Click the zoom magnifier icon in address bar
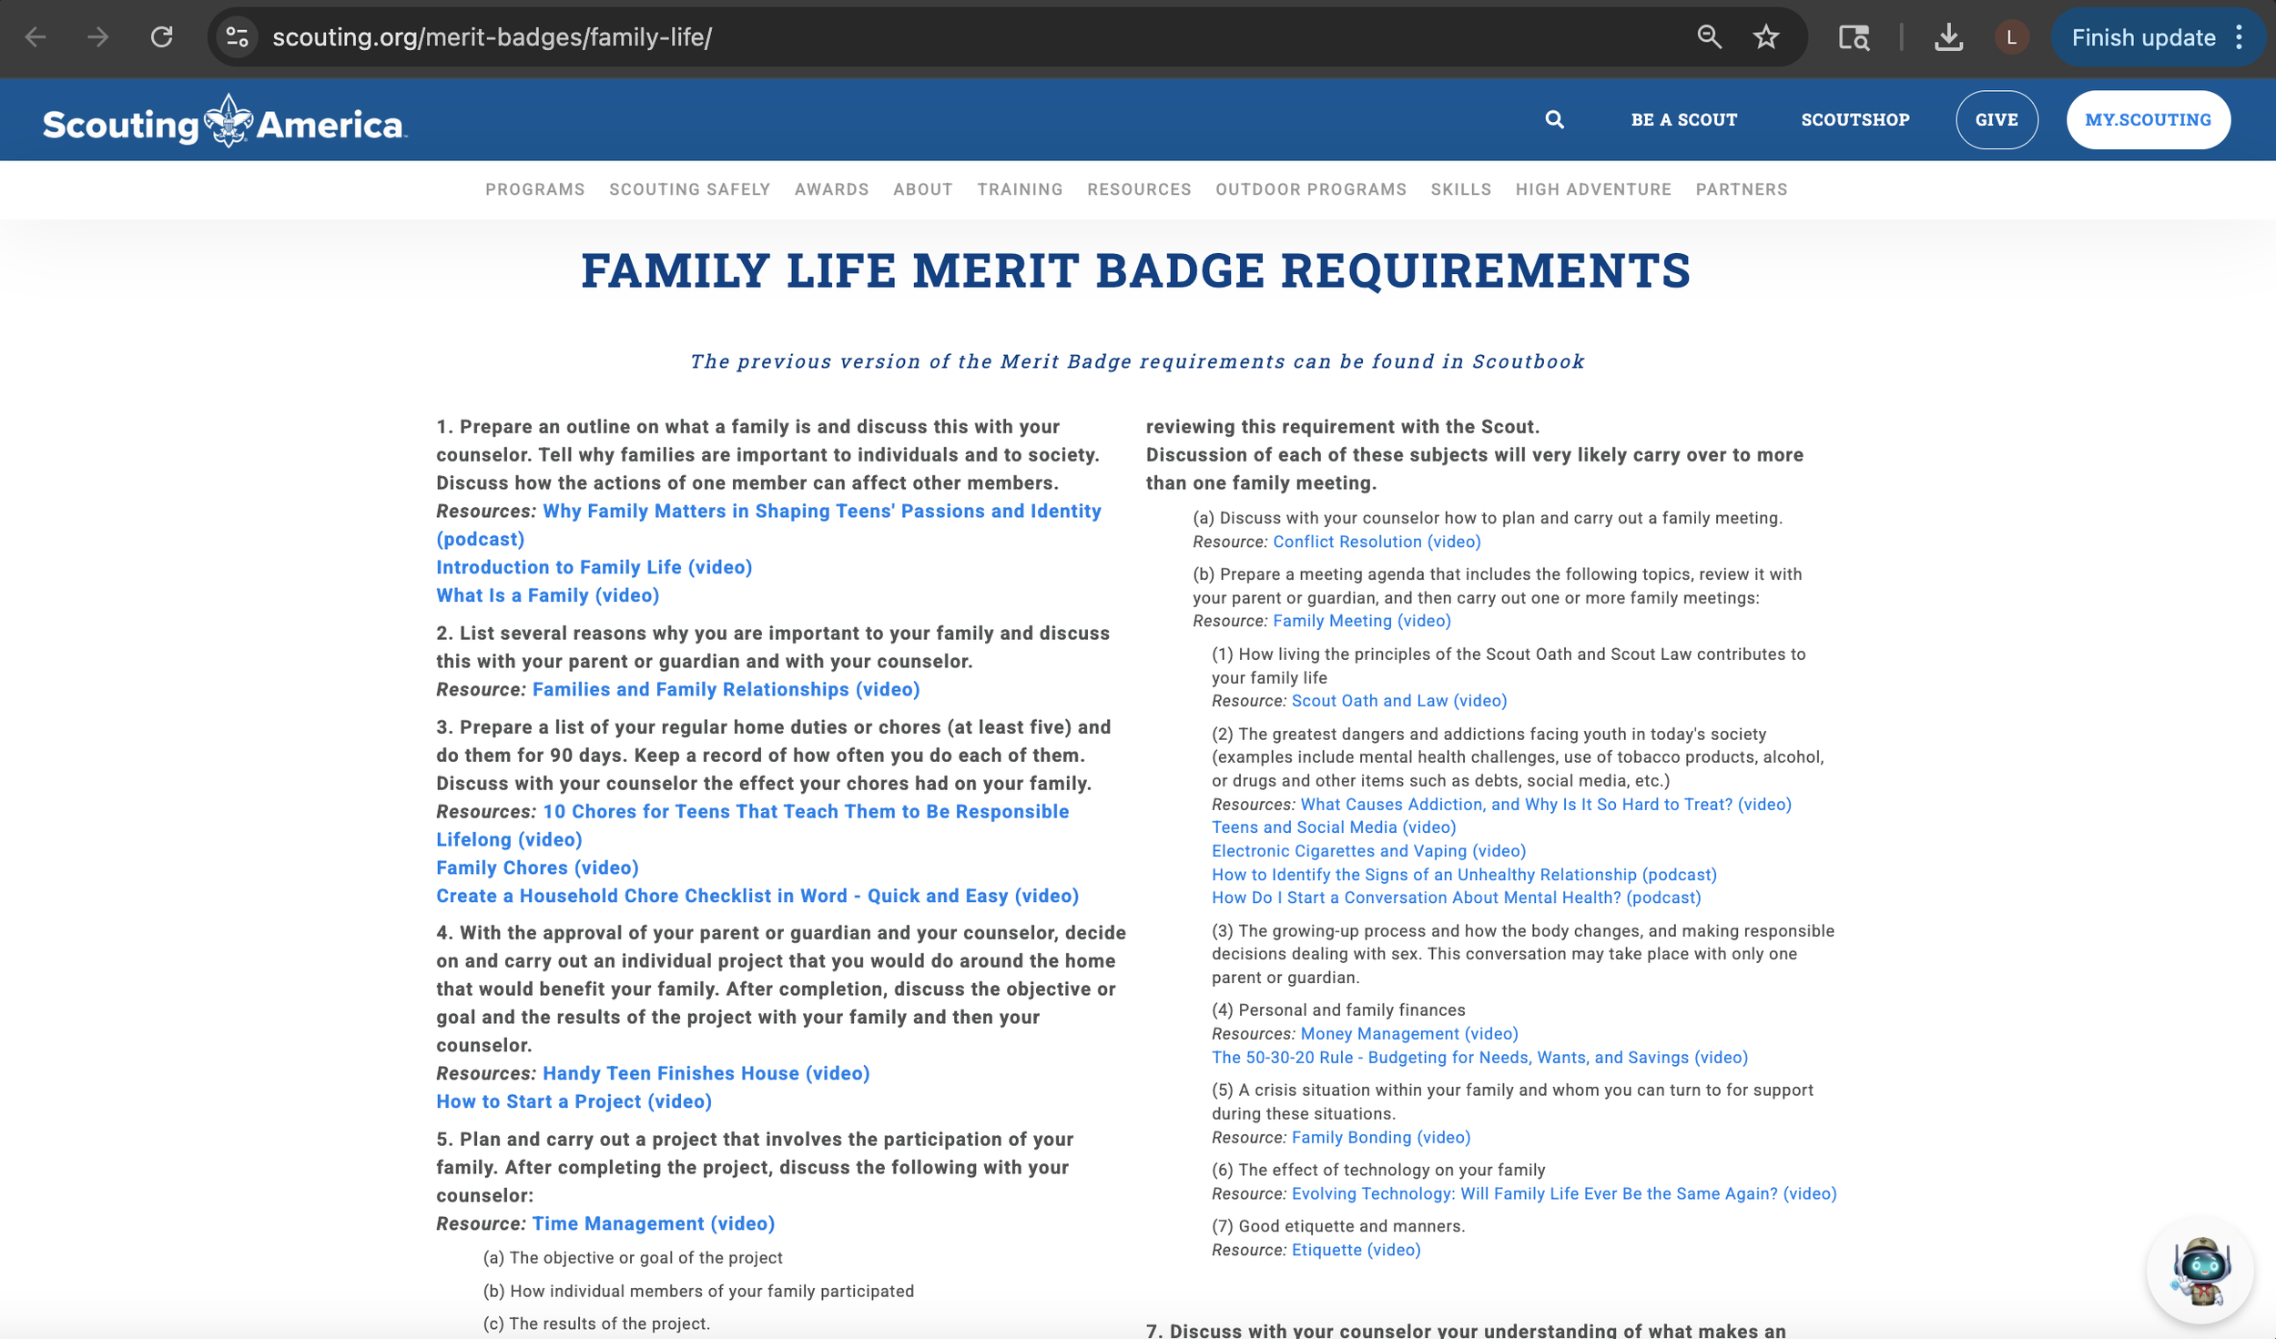Image resolution: width=2276 pixels, height=1339 pixels. 1709,37
